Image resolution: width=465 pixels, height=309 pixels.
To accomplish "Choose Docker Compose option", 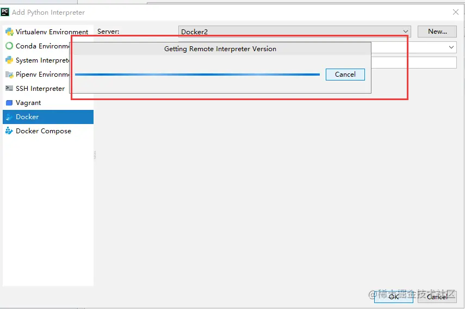I will point(48,131).
